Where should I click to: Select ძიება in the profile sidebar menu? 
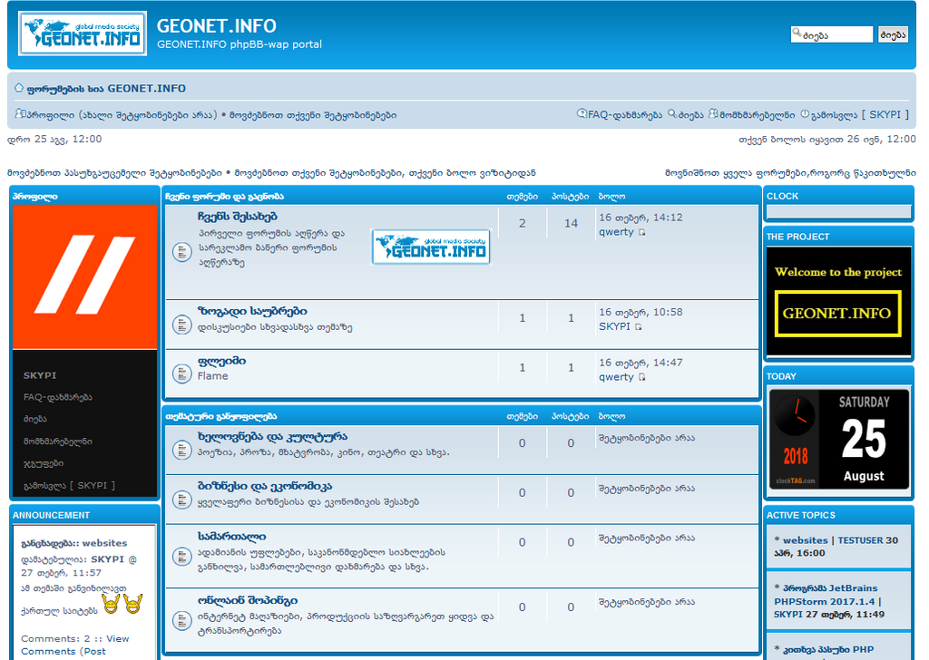point(35,419)
